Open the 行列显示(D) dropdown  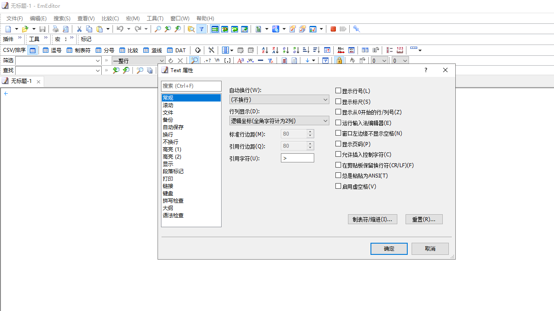325,121
